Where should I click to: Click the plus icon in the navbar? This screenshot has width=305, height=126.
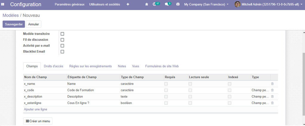128,4
